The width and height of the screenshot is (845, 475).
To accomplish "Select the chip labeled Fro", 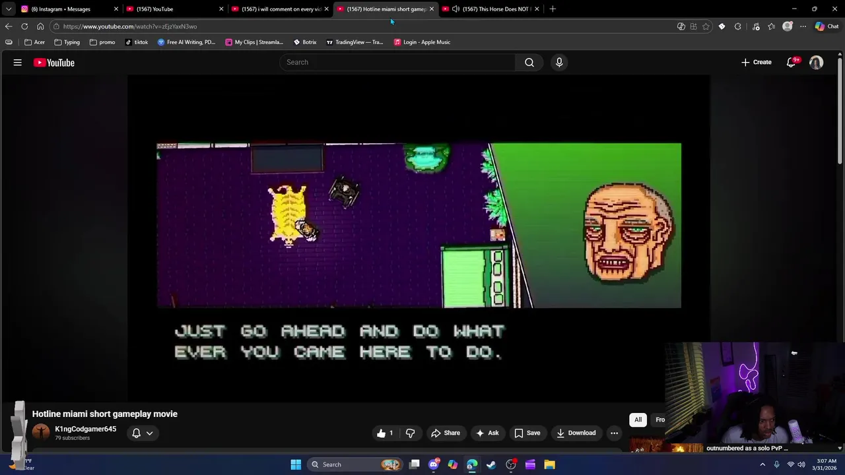I will click(659, 420).
